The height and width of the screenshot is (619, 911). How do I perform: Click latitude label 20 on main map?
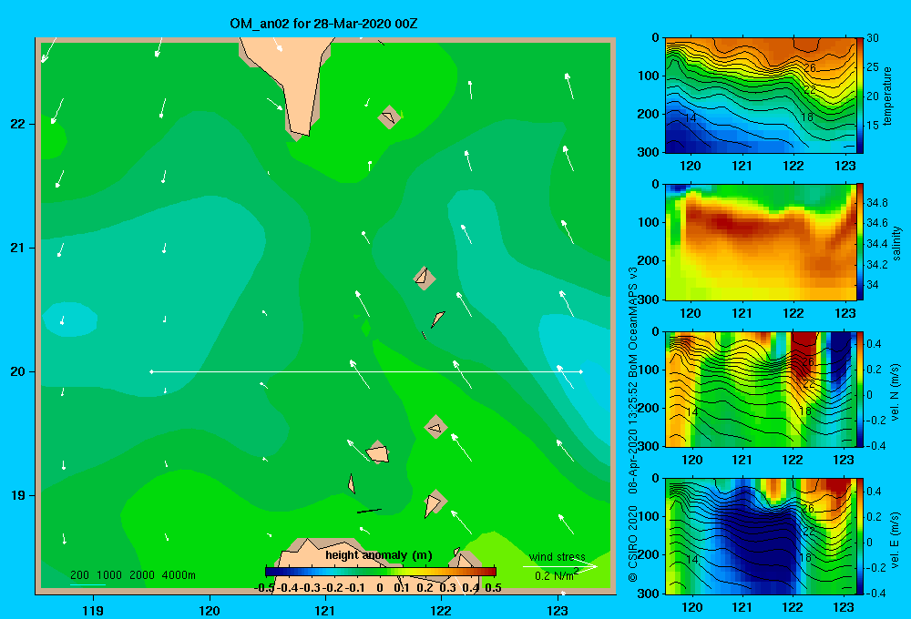[x=18, y=371]
